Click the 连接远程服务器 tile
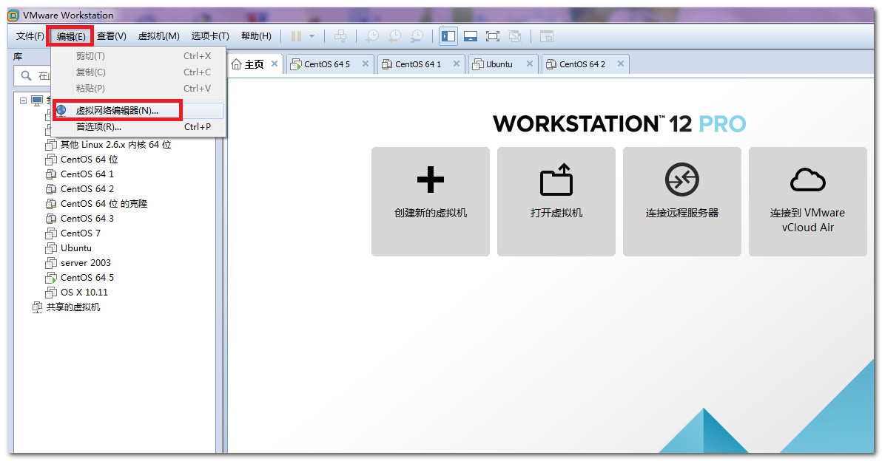The height and width of the screenshot is (461, 882). click(x=681, y=202)
